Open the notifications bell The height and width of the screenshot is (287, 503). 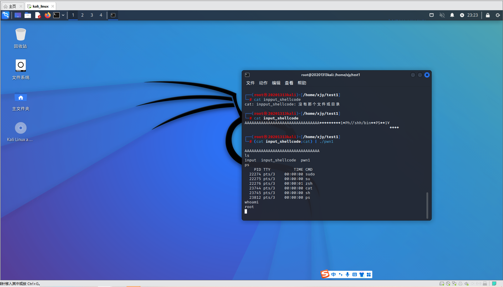(x=452, y=15)
